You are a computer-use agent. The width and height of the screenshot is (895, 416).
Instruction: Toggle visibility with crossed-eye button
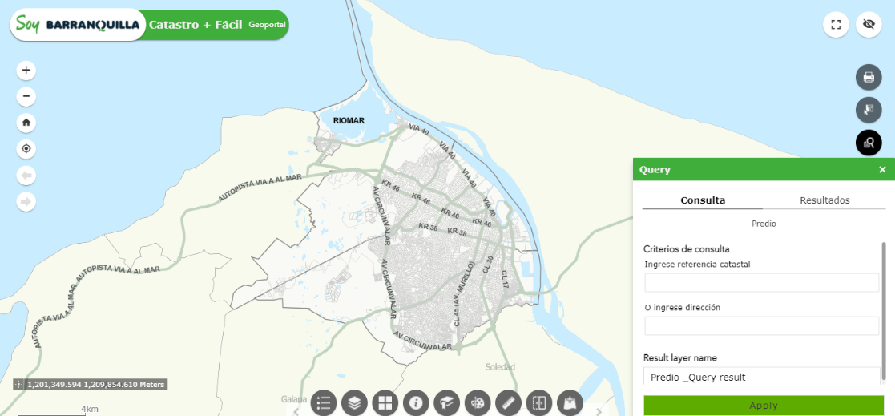[869, 25]
